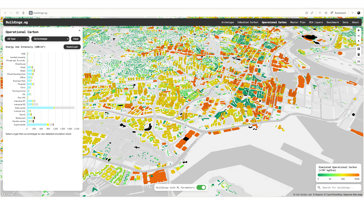Image resolution: width=364 pixels, height=205 pixels.
Task: Click the search magnifier icon
Action: pos(319,187)
